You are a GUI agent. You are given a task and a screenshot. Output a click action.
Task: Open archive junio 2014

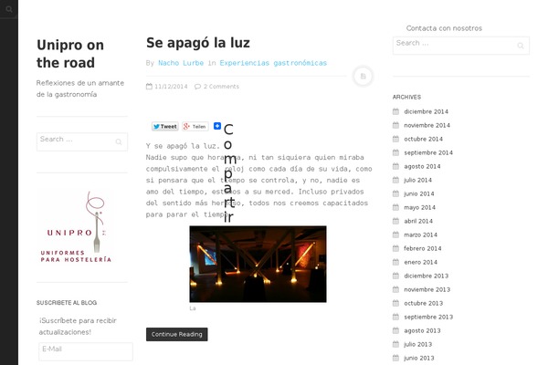coord(418,193)
